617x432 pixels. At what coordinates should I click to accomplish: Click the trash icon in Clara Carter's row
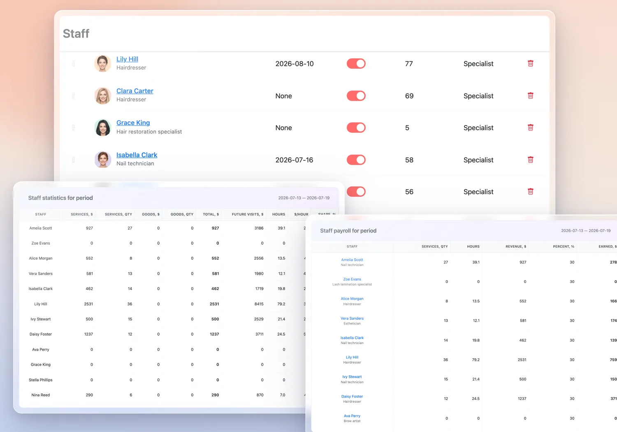pyautogui.click(x=531, y=95)
